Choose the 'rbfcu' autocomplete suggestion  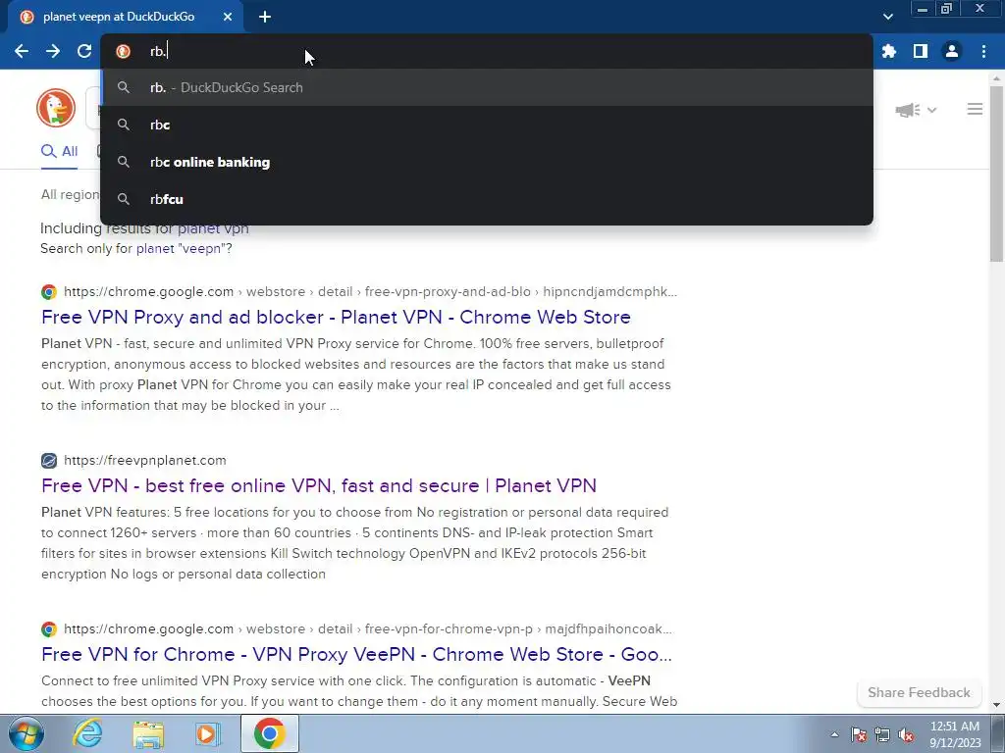click(487, 199)
